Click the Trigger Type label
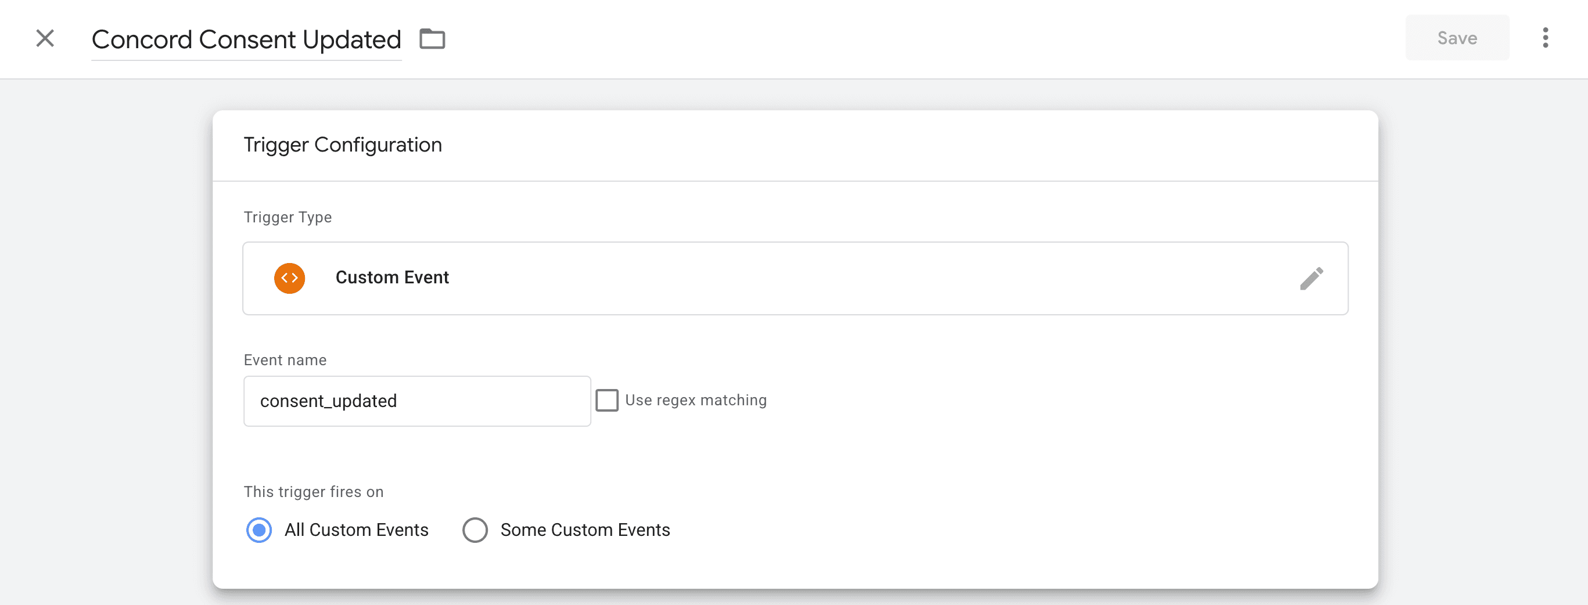1588x605 pixels. (x=288, y=218)
